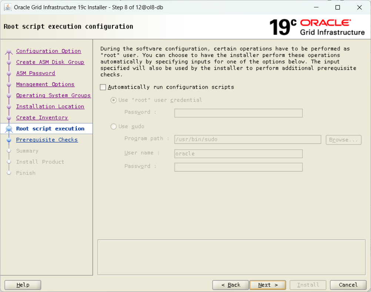The height and width of the screenshot is (292, 371).
Task: Open Management Options step
Action: coord(45,84)
